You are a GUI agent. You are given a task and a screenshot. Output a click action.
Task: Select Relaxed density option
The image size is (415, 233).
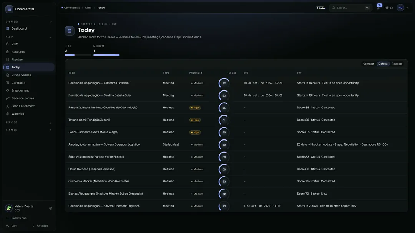(397, 64)
